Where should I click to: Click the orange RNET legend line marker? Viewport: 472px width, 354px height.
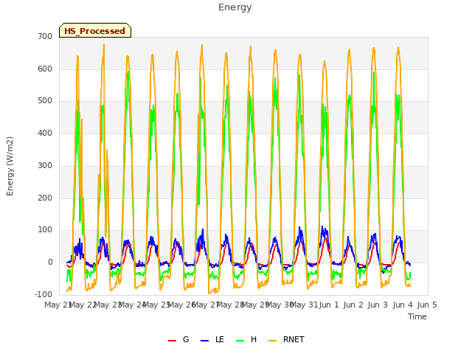point(272,341)
